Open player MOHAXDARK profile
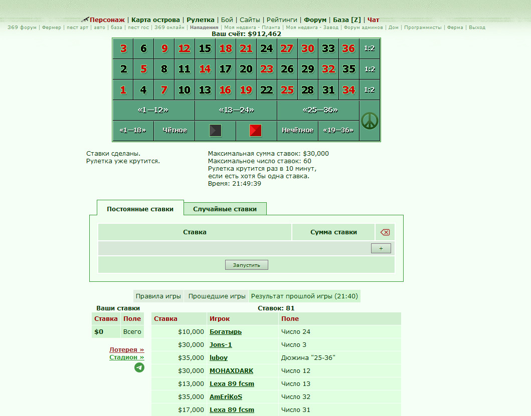 click(231, 370)
